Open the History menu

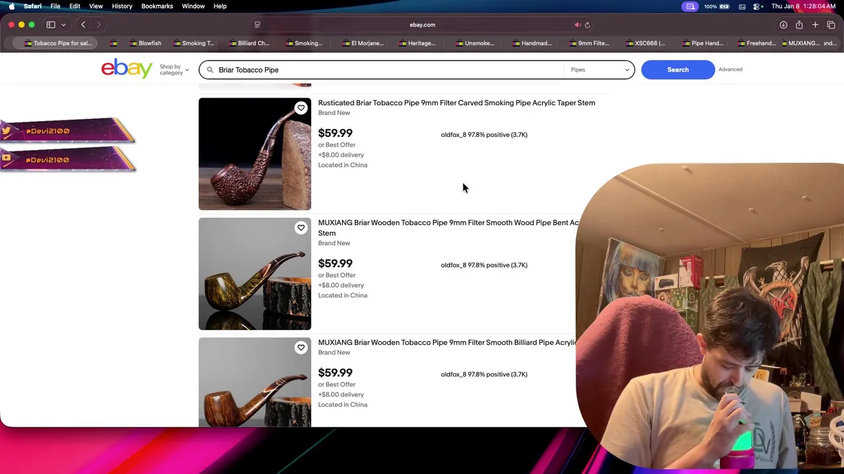click(x=122, y=6)
